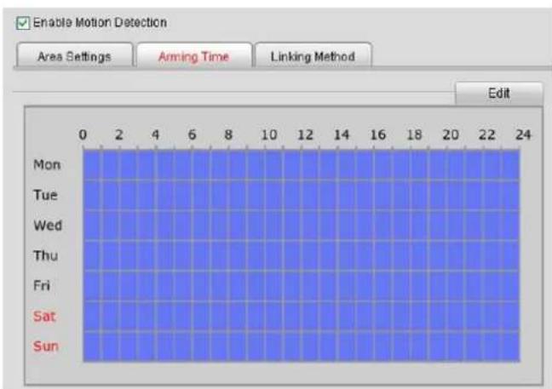
Task: Click the hour 2 axis label
Action: (x=119, y=134)
